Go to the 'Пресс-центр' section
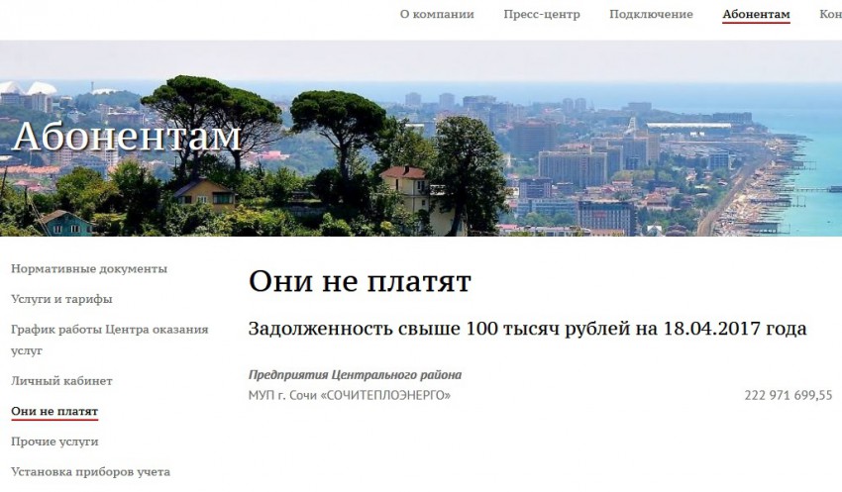 (541, 15)
